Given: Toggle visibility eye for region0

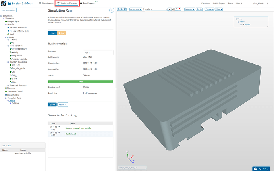Looking at the screenshot, I should click(243, 24).
